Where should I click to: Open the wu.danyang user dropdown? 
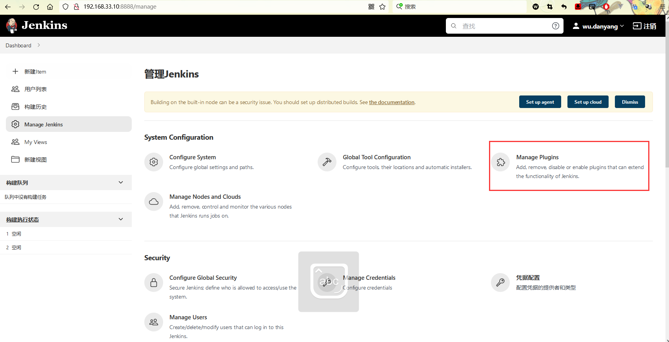pyautogui.click(x=598, y=26)
